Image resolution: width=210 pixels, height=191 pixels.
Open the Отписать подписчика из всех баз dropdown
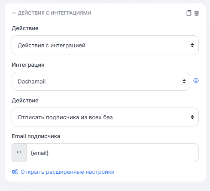point(105,117)
